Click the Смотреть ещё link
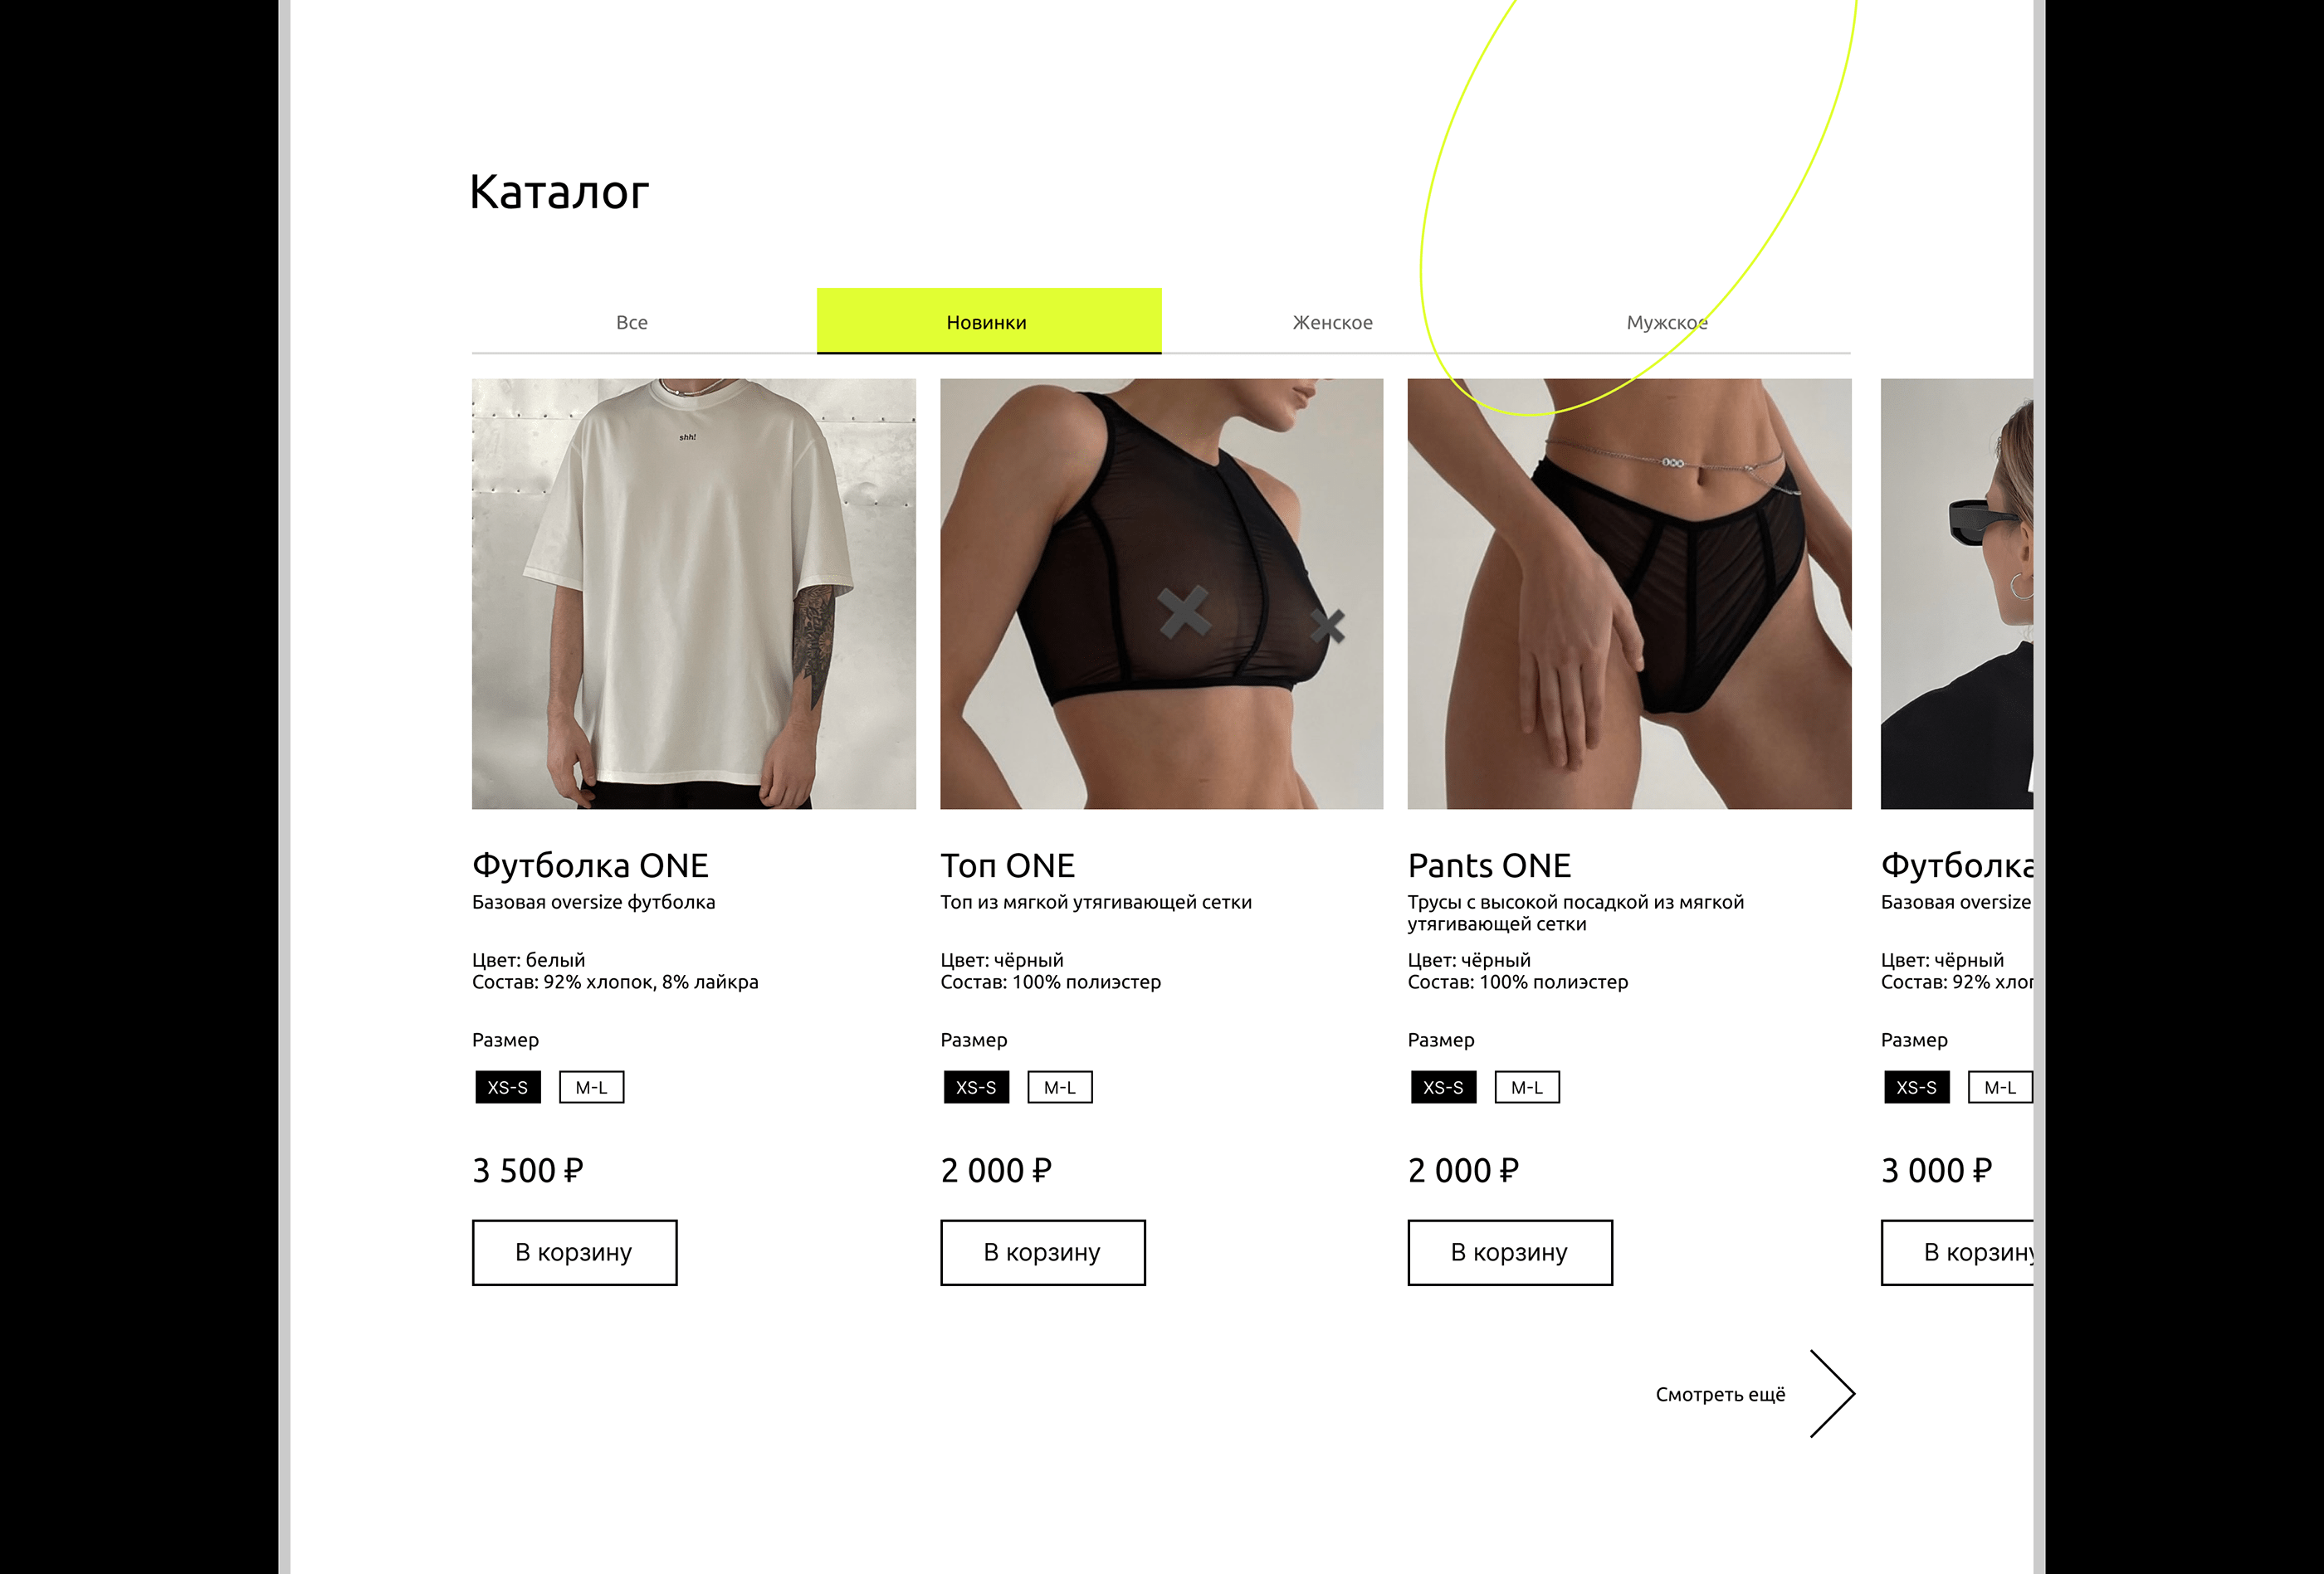This screenshot has height=1574, width=2324. [1720, 1394]
